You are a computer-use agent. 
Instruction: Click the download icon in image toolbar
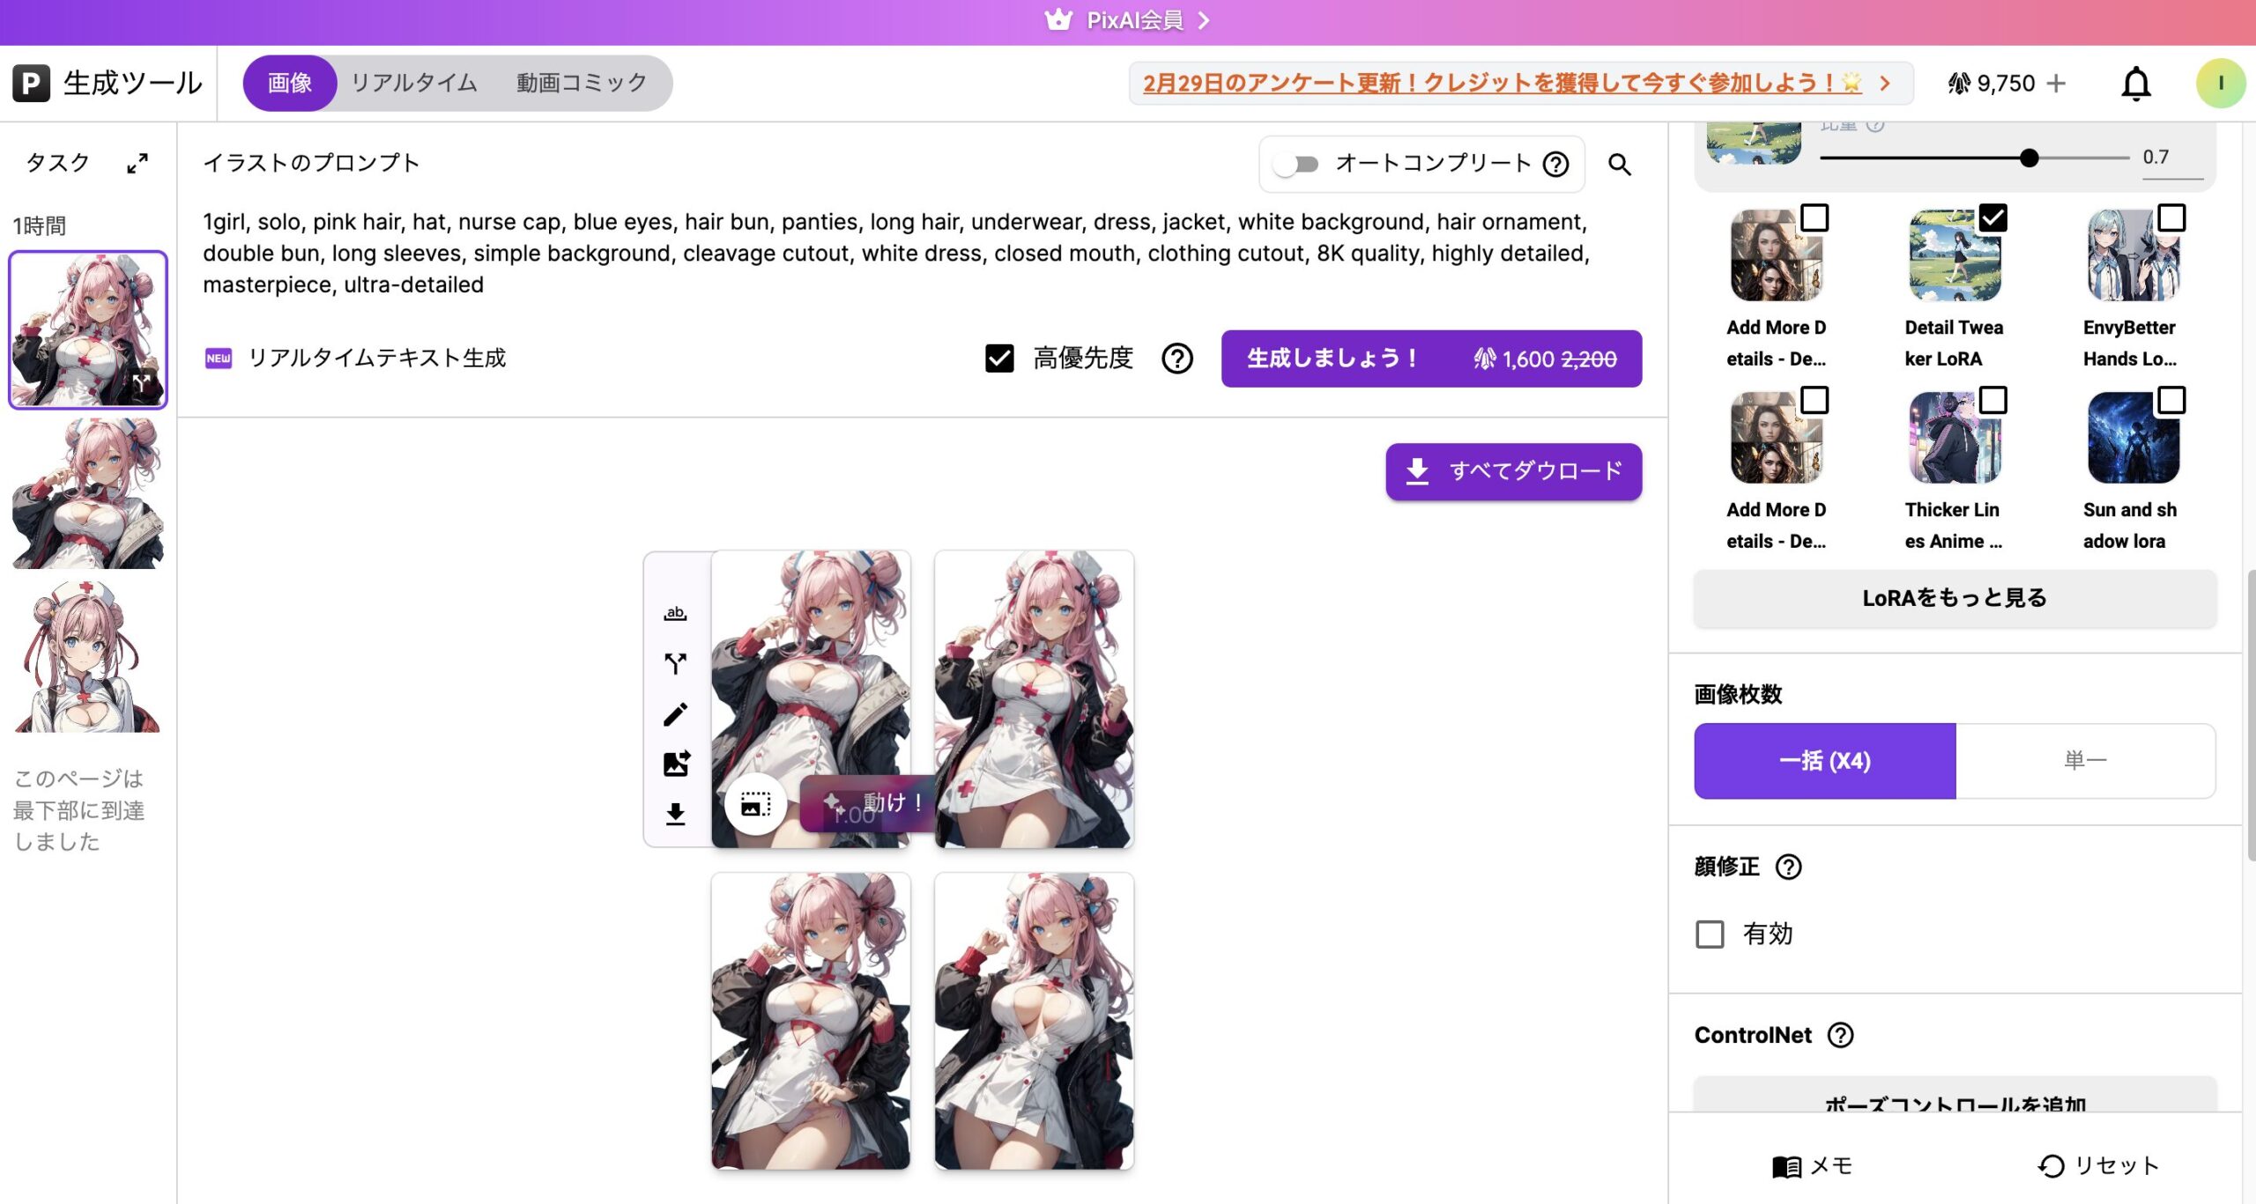(675, 814)
